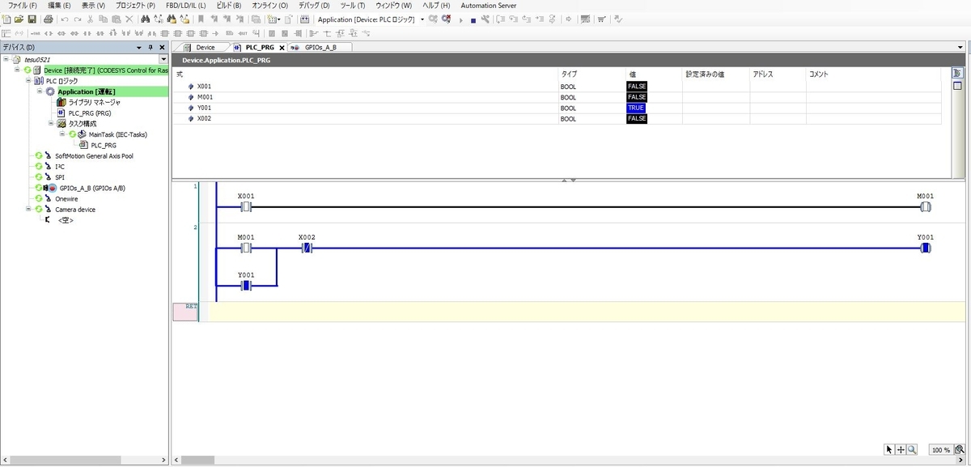Toggle the M001 contact in rung 2
The width and height of the screenshot is (971, 467).
(246, 248)
